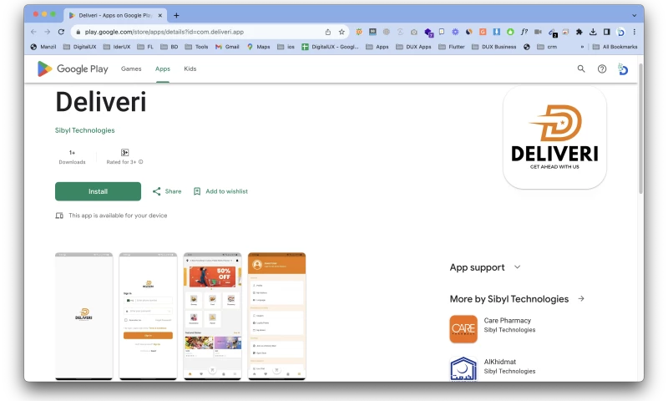Viewport: 668px width, 401px height.
Task: Click the site info icon in address bar
Action: pyautogui.click(x=78, y=32)
